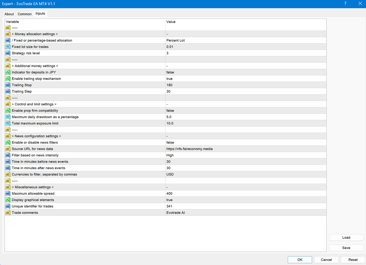Viewport: 366px width, 265px height.
Task: Click the Trailing Stop integer type icon
Action: (x=8, y=85)
